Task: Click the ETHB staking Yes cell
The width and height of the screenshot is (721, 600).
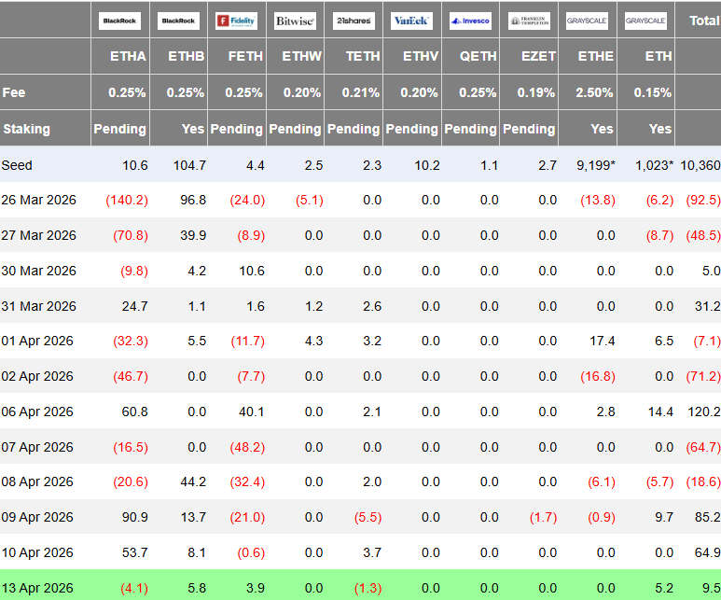Action: pos(193,129)
